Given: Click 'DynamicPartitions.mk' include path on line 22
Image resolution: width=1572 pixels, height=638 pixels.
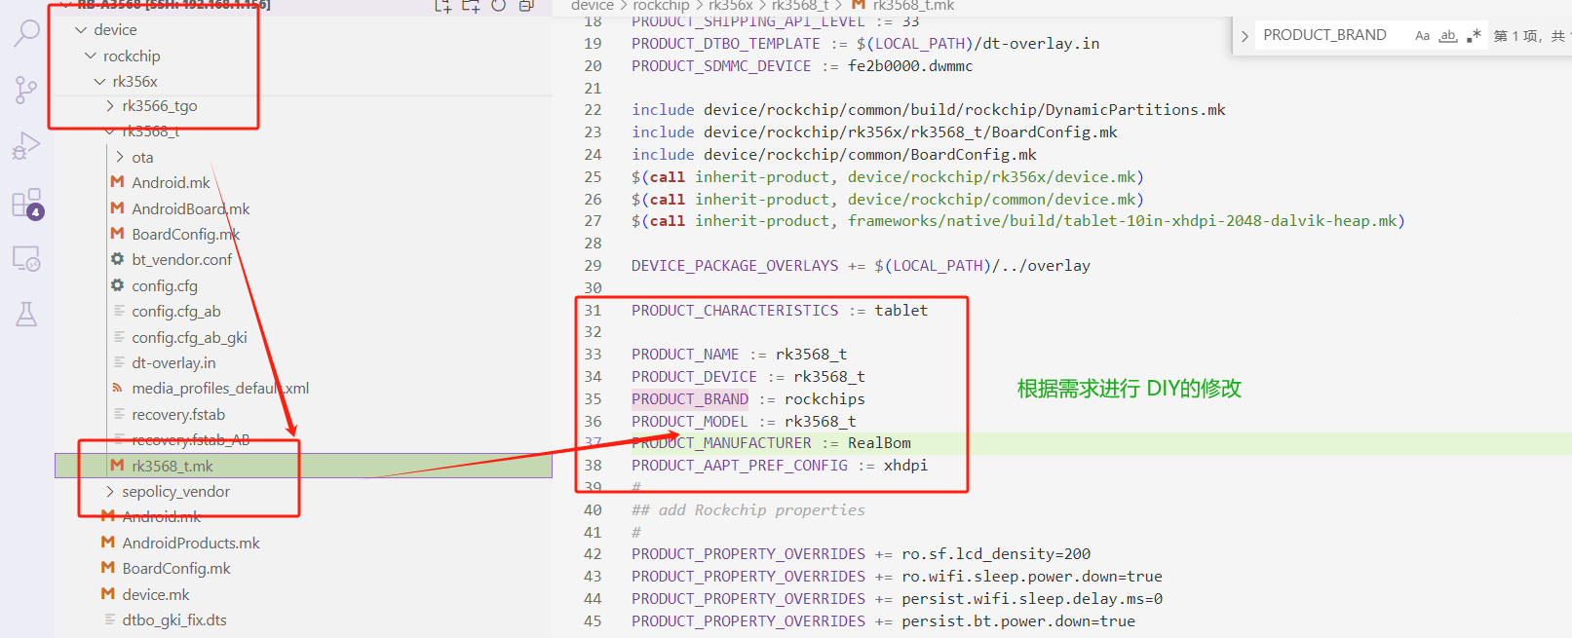Looking at the screenshot, I should [x=1135, y=110].
